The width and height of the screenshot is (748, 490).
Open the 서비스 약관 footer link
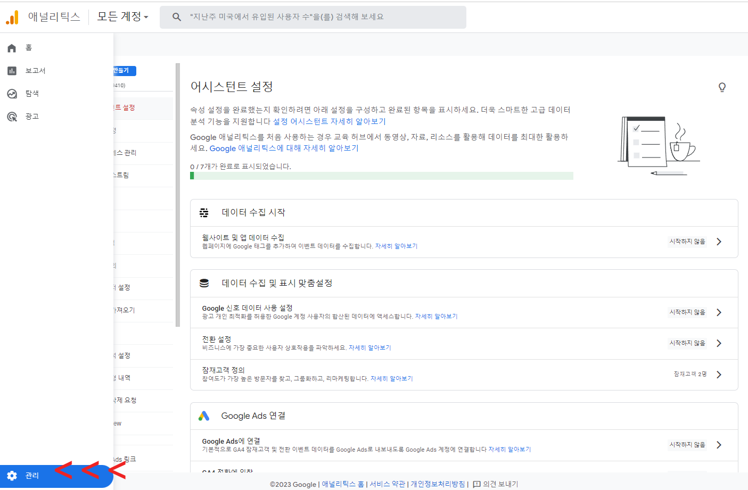387,484
